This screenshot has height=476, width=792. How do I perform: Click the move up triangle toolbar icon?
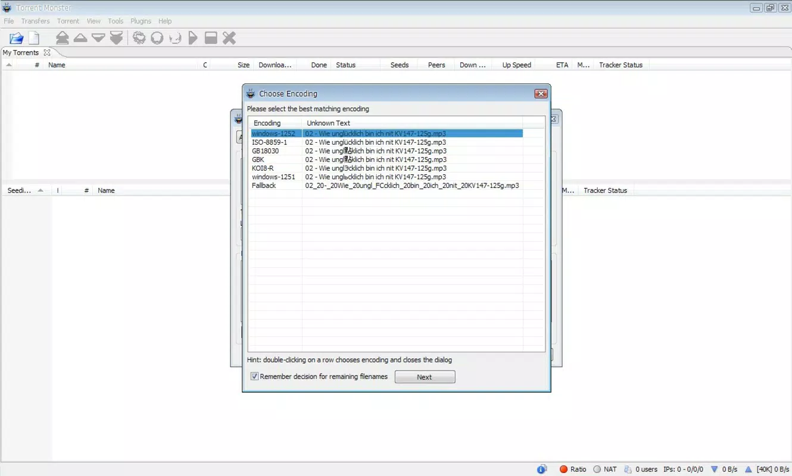(80, 38)
